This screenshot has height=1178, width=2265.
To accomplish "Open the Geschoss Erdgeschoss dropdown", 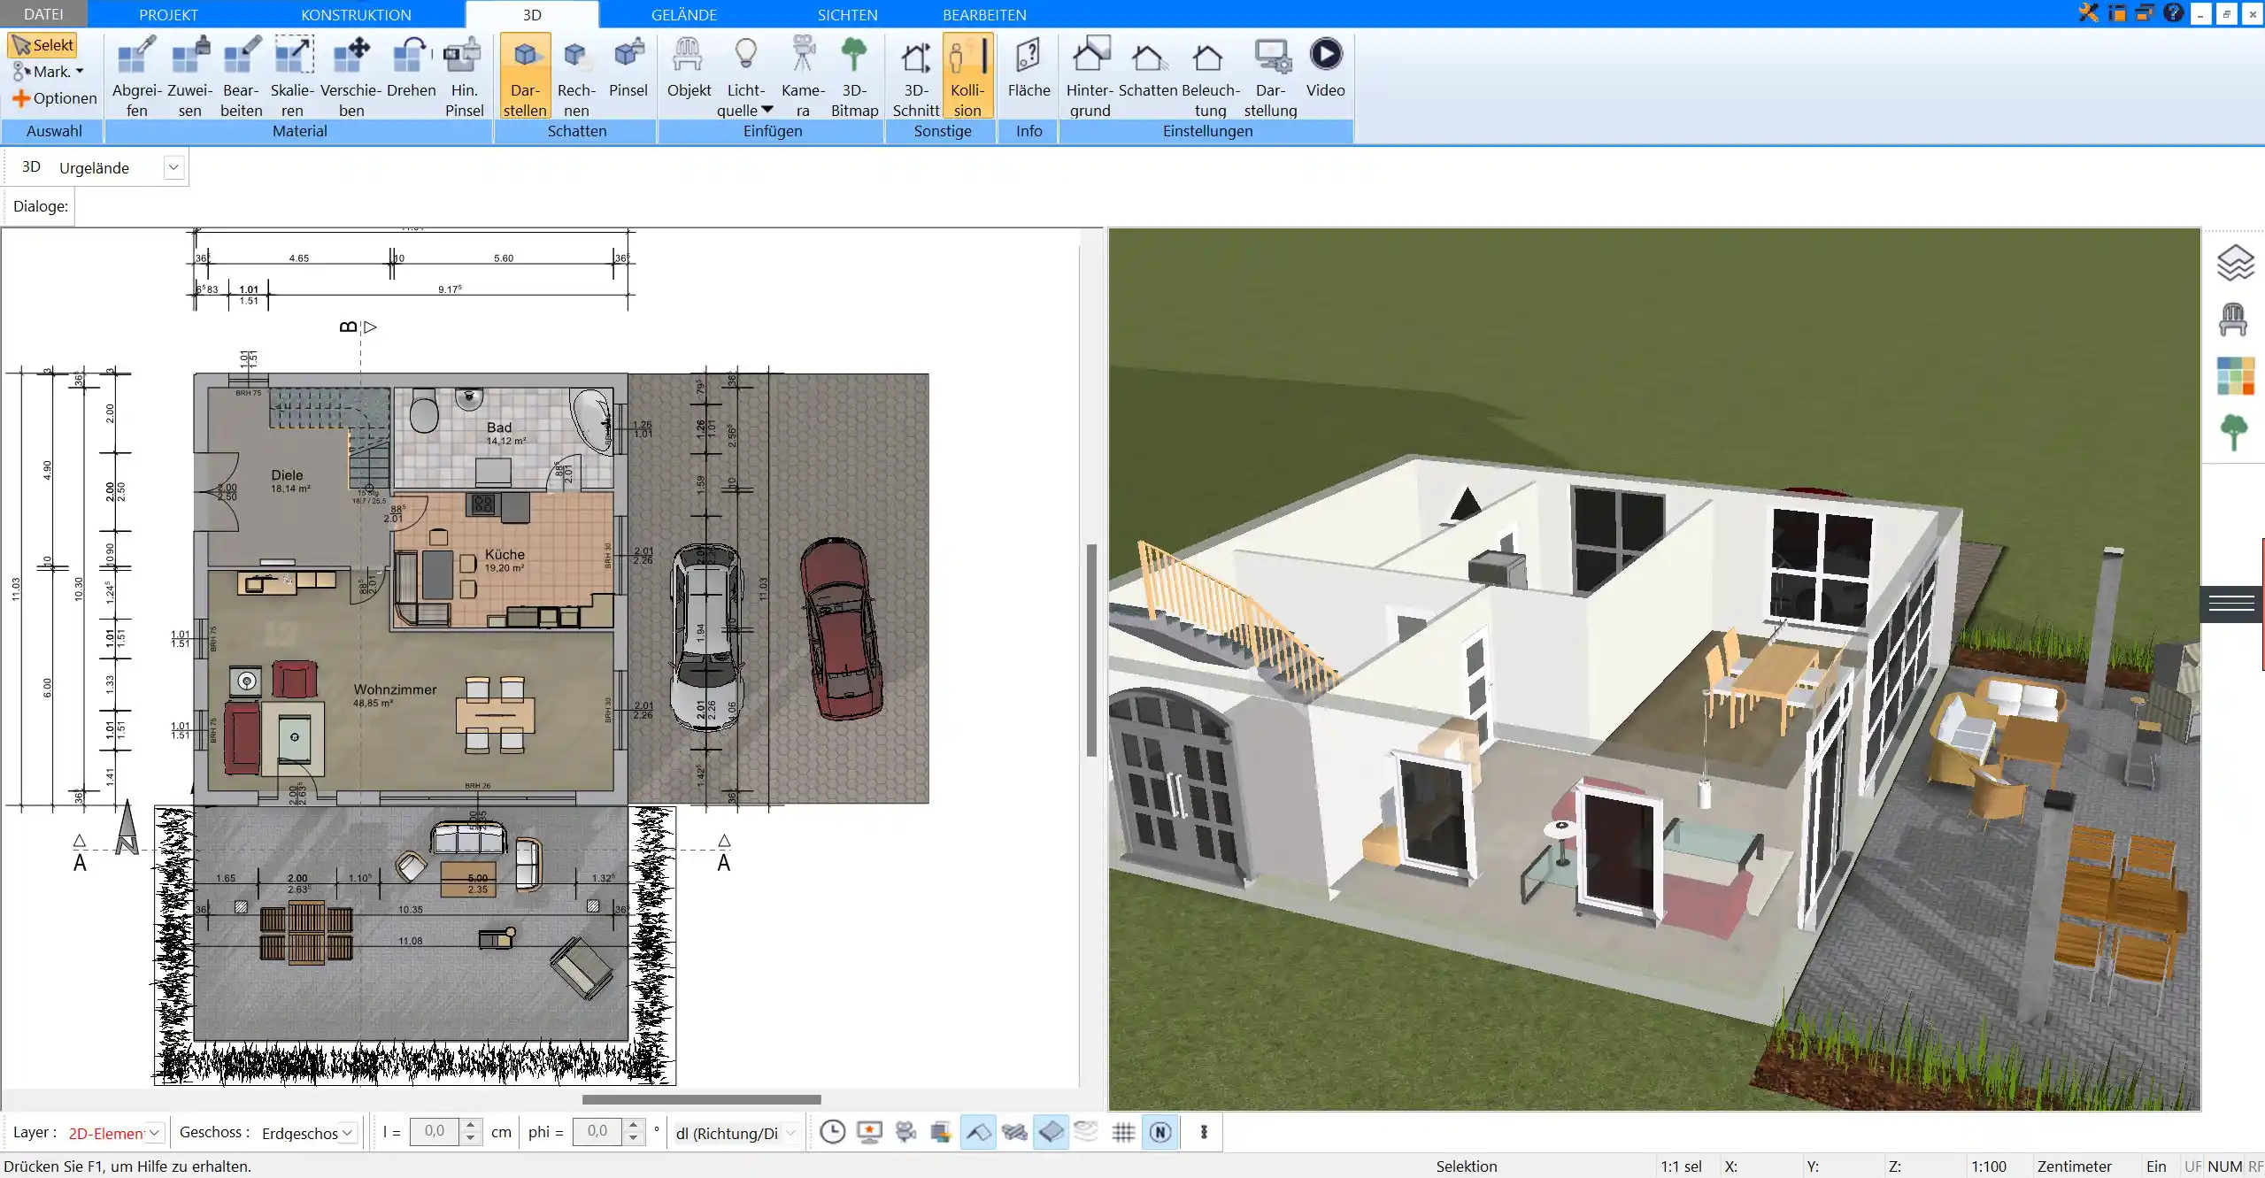I will tap(347, 1133).
